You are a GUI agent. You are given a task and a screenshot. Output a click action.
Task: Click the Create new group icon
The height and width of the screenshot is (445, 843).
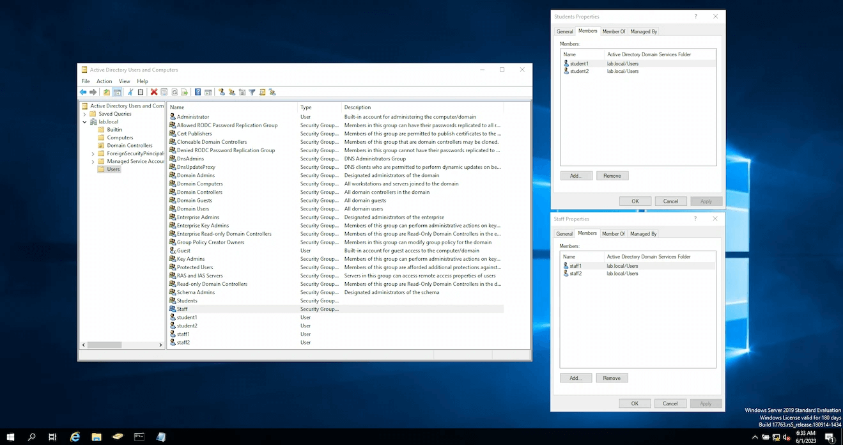tap(232, 92)
